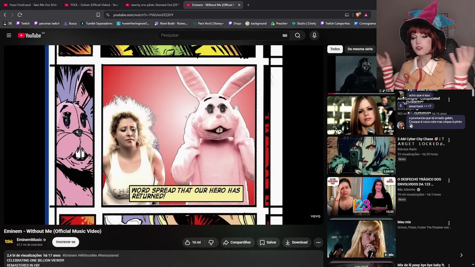
Task: Open the Twitch bookmark
Action: click(23, 23)
